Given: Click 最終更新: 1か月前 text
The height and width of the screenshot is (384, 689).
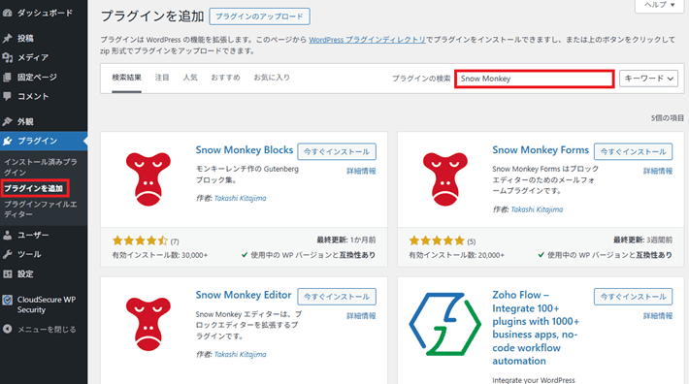Looking at the screenshot, I should click(x=346, y=240).
